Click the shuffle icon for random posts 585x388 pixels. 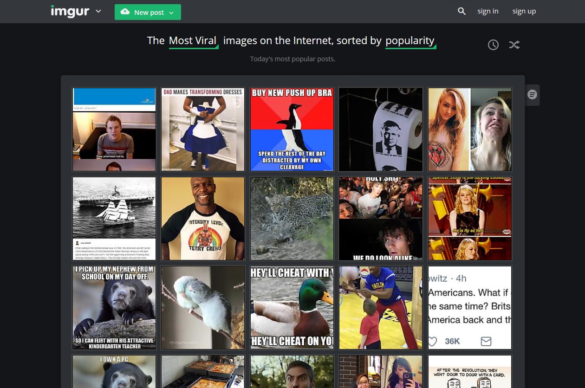tap(514, 45)
